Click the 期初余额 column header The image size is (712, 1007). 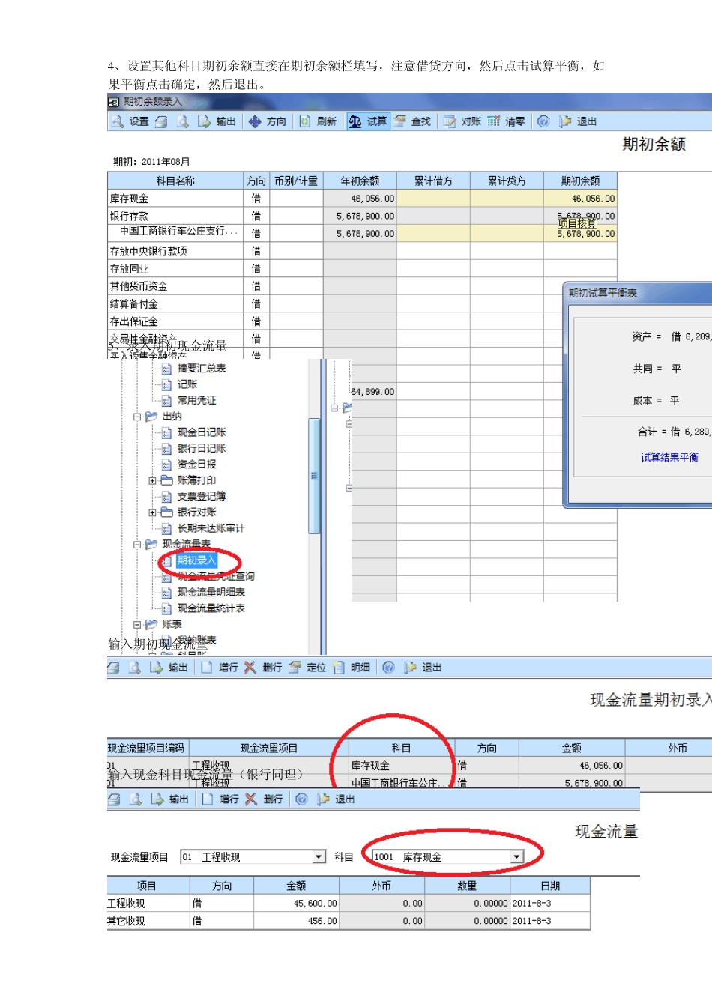coord(581,181)
